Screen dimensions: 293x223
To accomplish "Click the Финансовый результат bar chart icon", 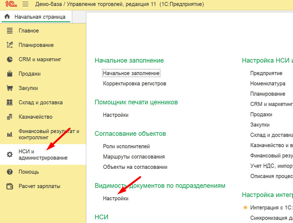I will pos(10,134).
